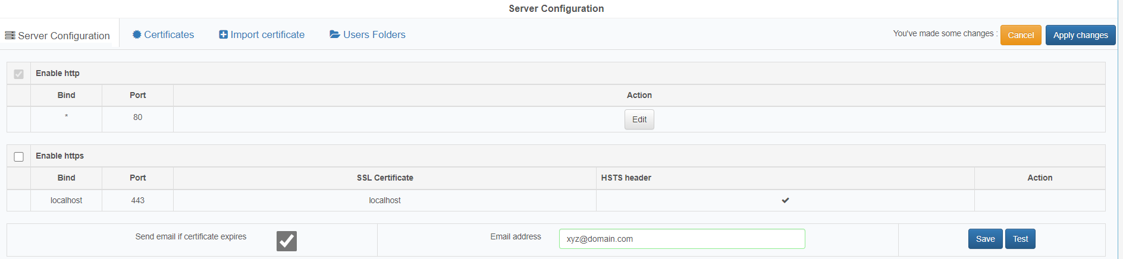The height and width of the screenshot is (259, 1123).
Task: Click Apply changes button
Action: (1080, 35)
